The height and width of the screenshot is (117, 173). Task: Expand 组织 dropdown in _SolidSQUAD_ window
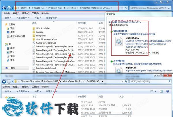(x=8, y=91)
